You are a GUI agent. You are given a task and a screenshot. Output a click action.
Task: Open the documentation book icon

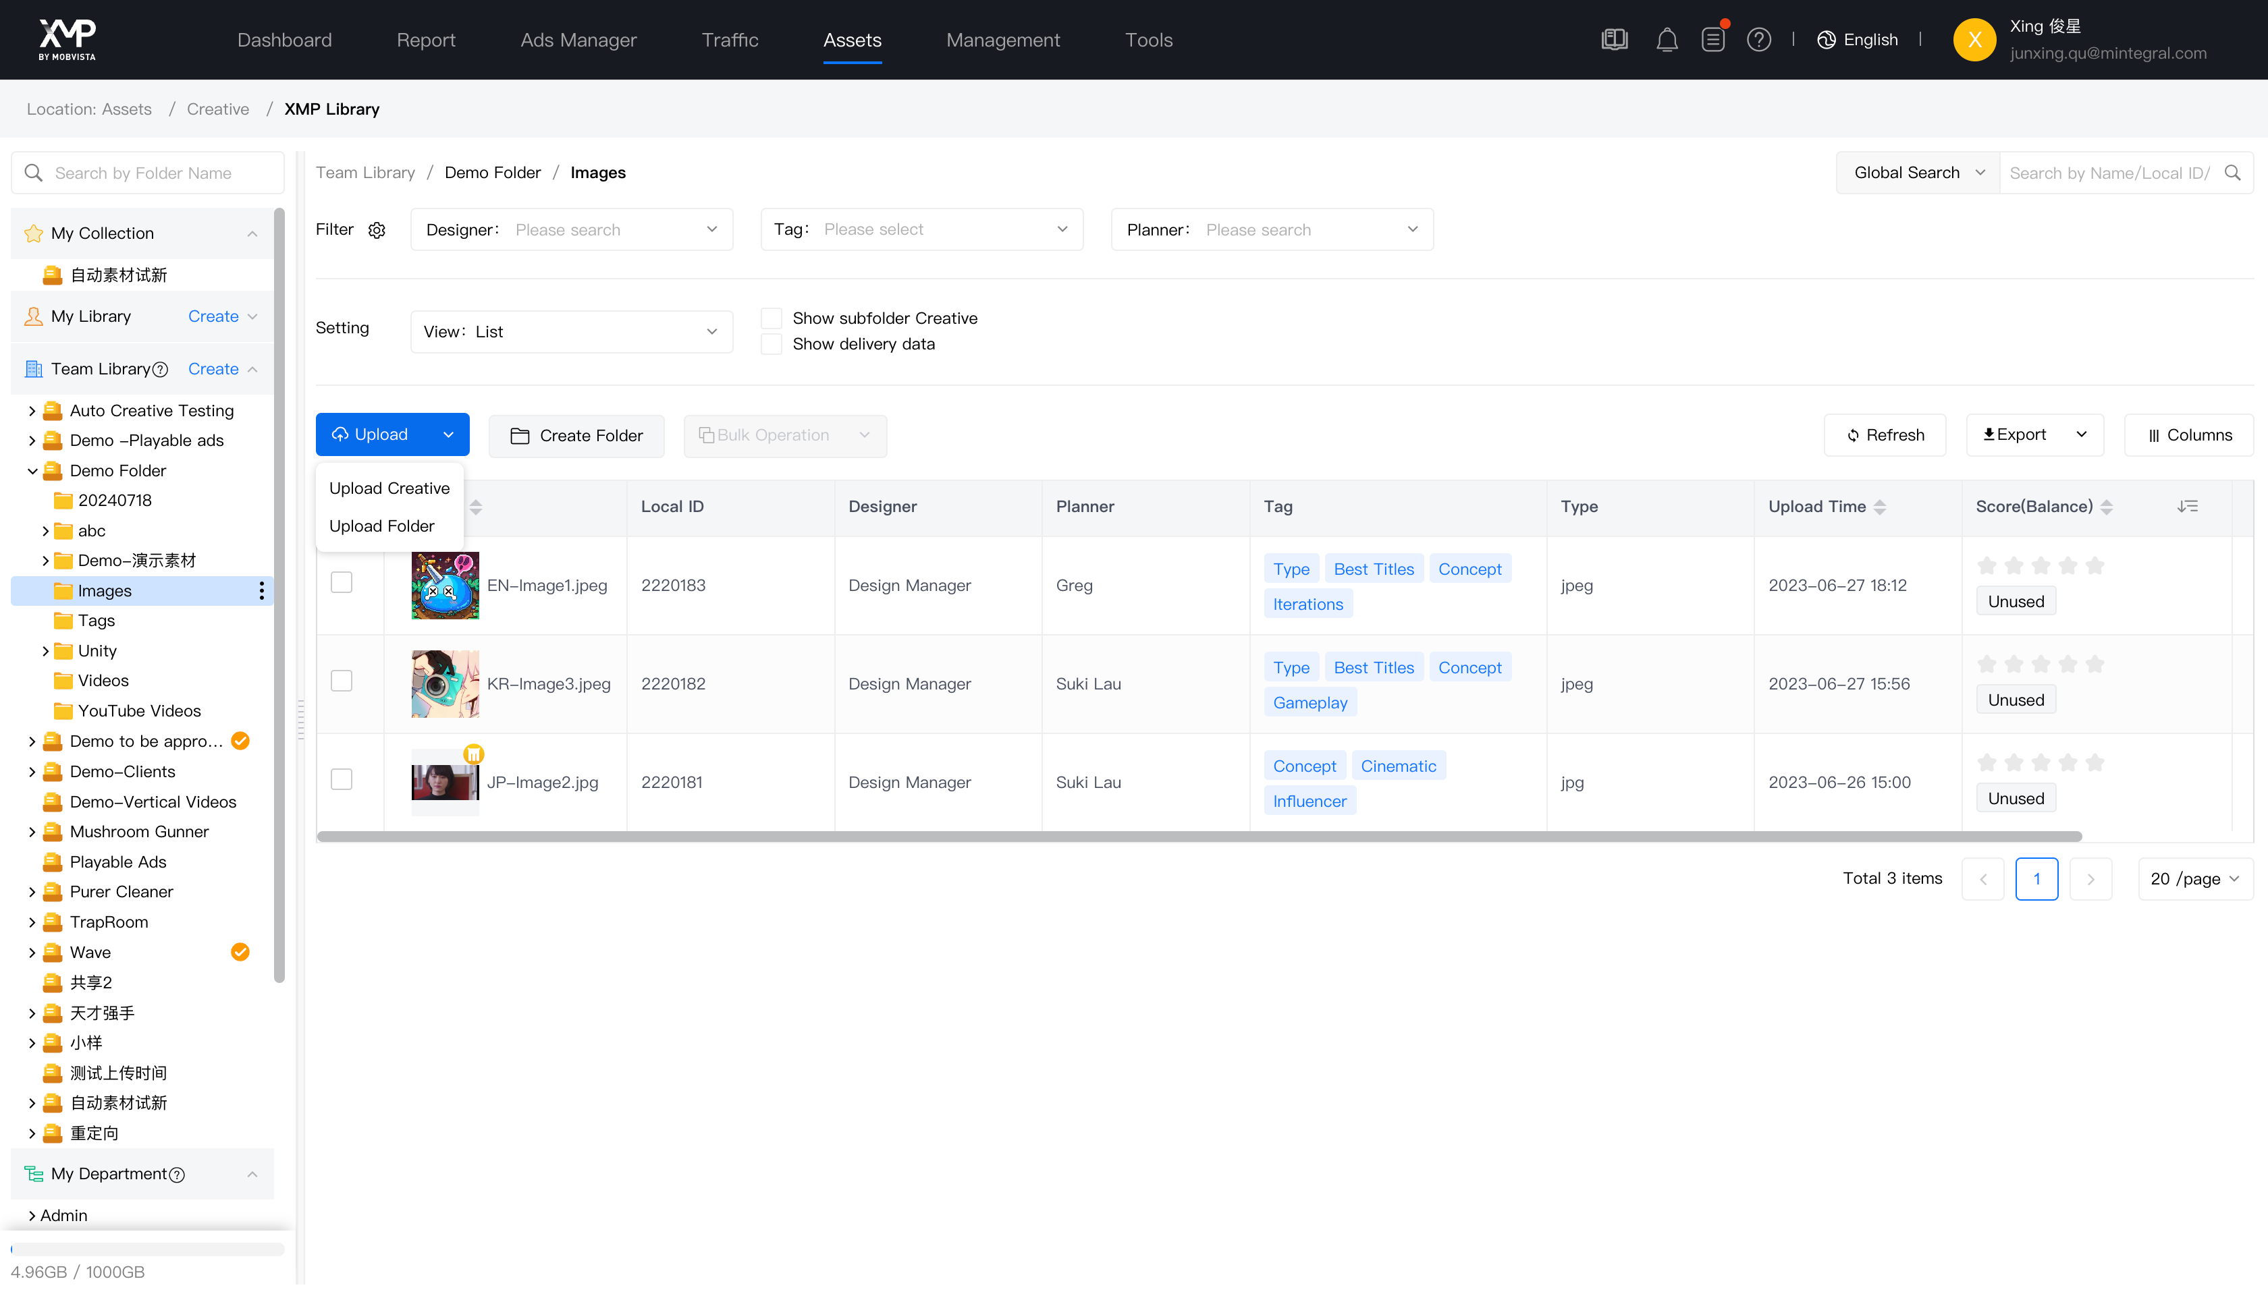[x=1615, y=40]
